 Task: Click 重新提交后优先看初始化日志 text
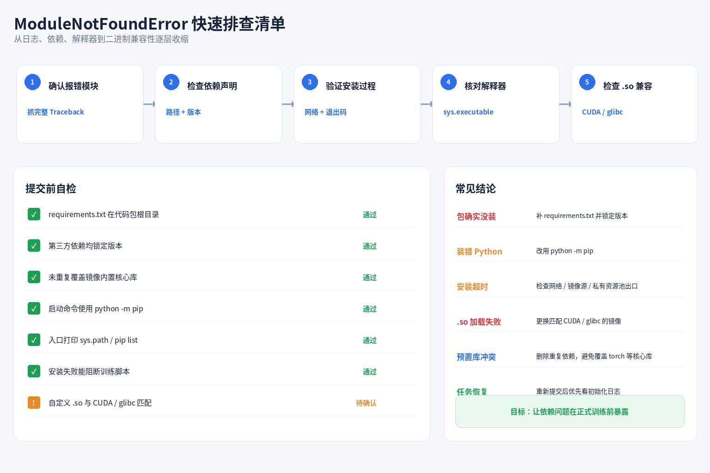(578, 391)
